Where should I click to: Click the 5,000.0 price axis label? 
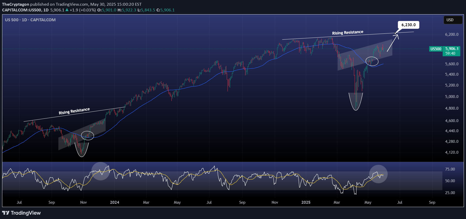point(452,97)
